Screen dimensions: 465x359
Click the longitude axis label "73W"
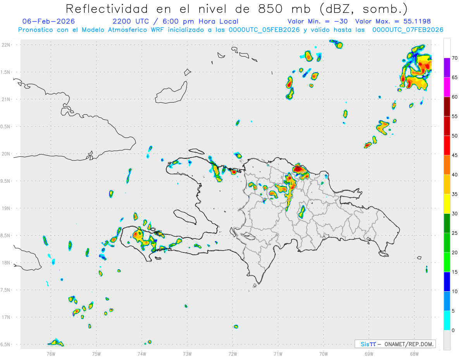(187, 354)
